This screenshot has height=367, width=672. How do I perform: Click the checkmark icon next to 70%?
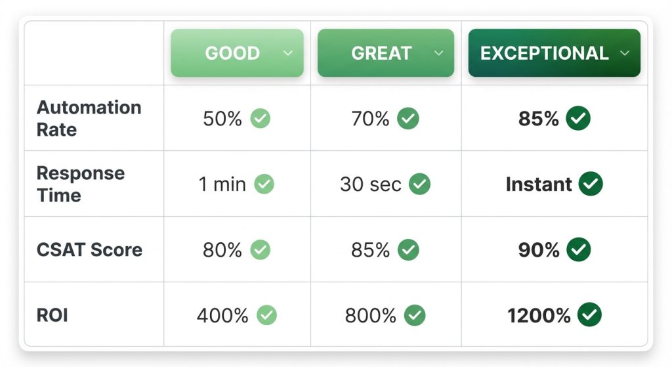coord(408,119)
